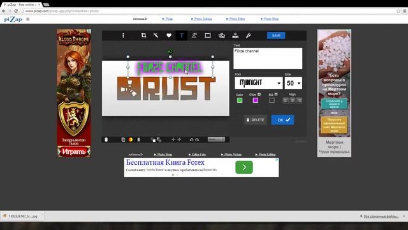Undo the last action
Screen dimensions: 408x230
[x=191, y=140]
